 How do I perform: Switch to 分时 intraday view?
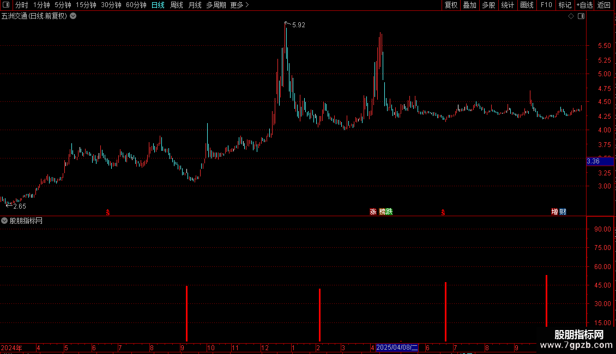point(22,5)
